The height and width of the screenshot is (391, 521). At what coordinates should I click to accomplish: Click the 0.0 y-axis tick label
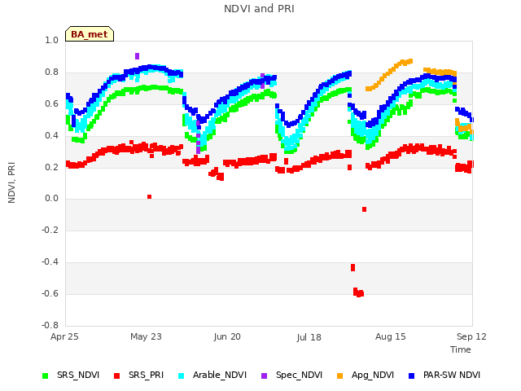coord(51,199)
